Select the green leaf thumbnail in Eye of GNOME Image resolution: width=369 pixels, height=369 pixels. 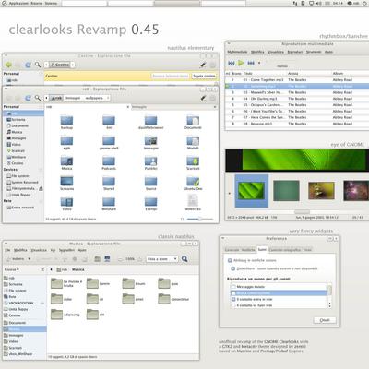coord(251,191)
